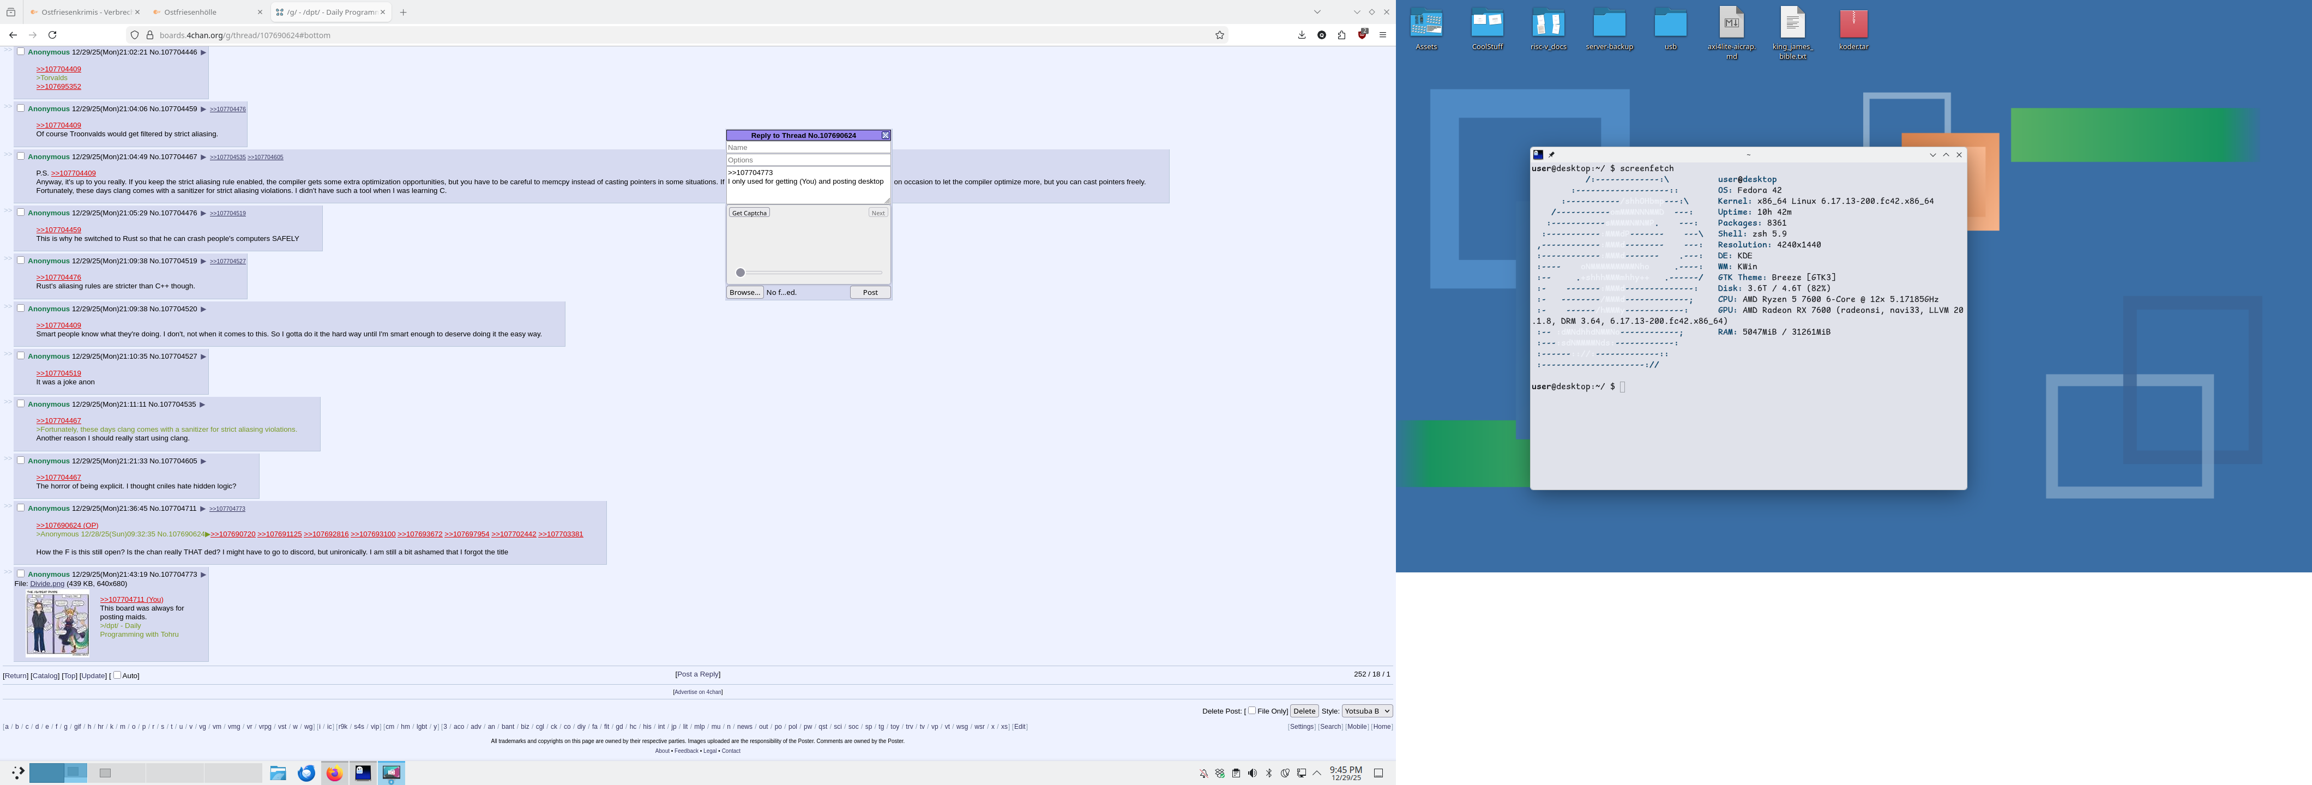Image resolution: width=2312 pixels, height=785 pixels.
Task: Enable the Auto update checkbox
Action: tap(117, 675)
